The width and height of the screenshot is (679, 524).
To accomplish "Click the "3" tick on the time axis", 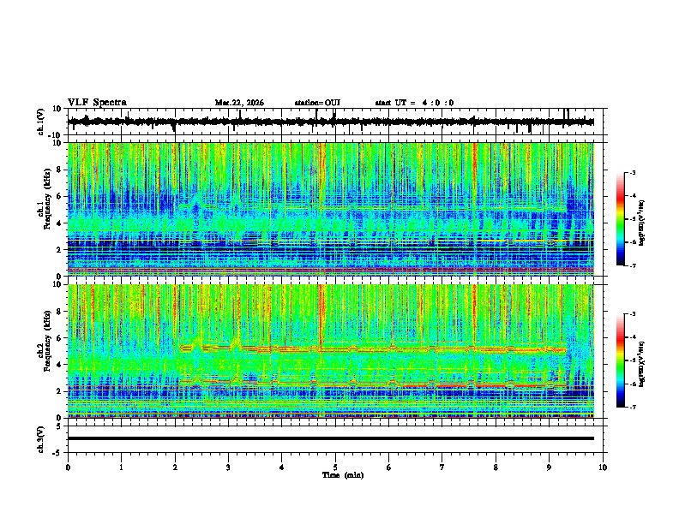I will pyautogui.click(x=228, y=467).
